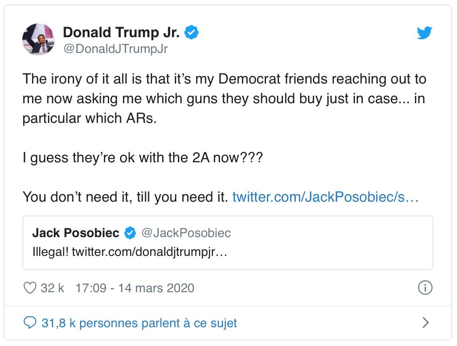The height and width of the screenshot is (346, 457).
Task: Open the @DonaldJTrumpJr handle
Action: (116, 49)
